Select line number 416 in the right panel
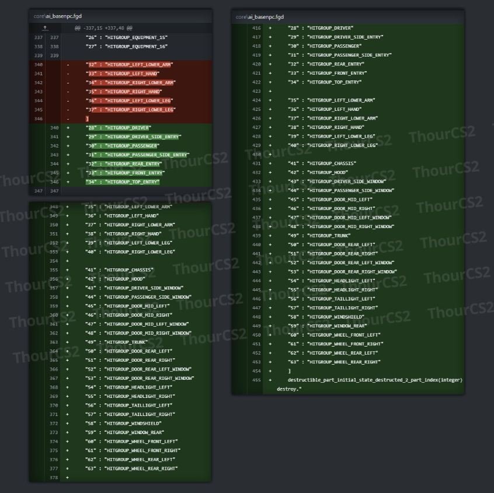Image resolution: width=494 pixels, height=493 pixels. [x=256, y=28]
